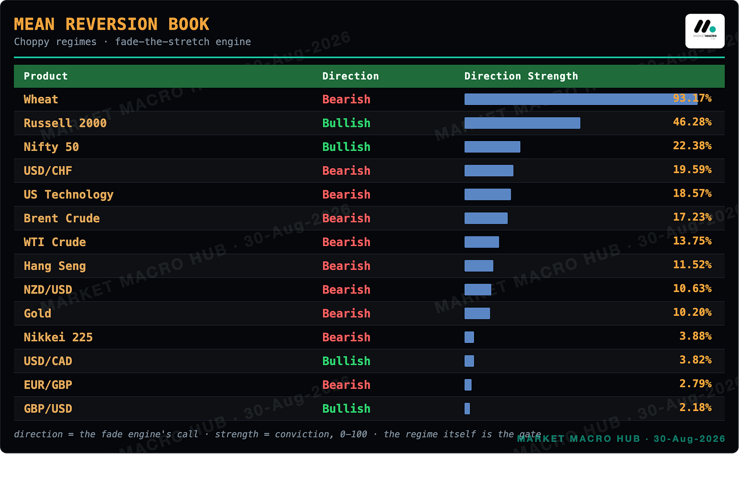This screenshot has height=484, width=742.
Task: Select the WTI Crude product name
Action: pos(55,242)
